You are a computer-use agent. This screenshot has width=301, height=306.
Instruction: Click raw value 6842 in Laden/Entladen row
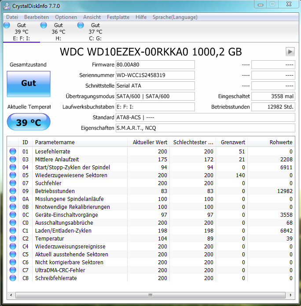(x=286, y=230)
